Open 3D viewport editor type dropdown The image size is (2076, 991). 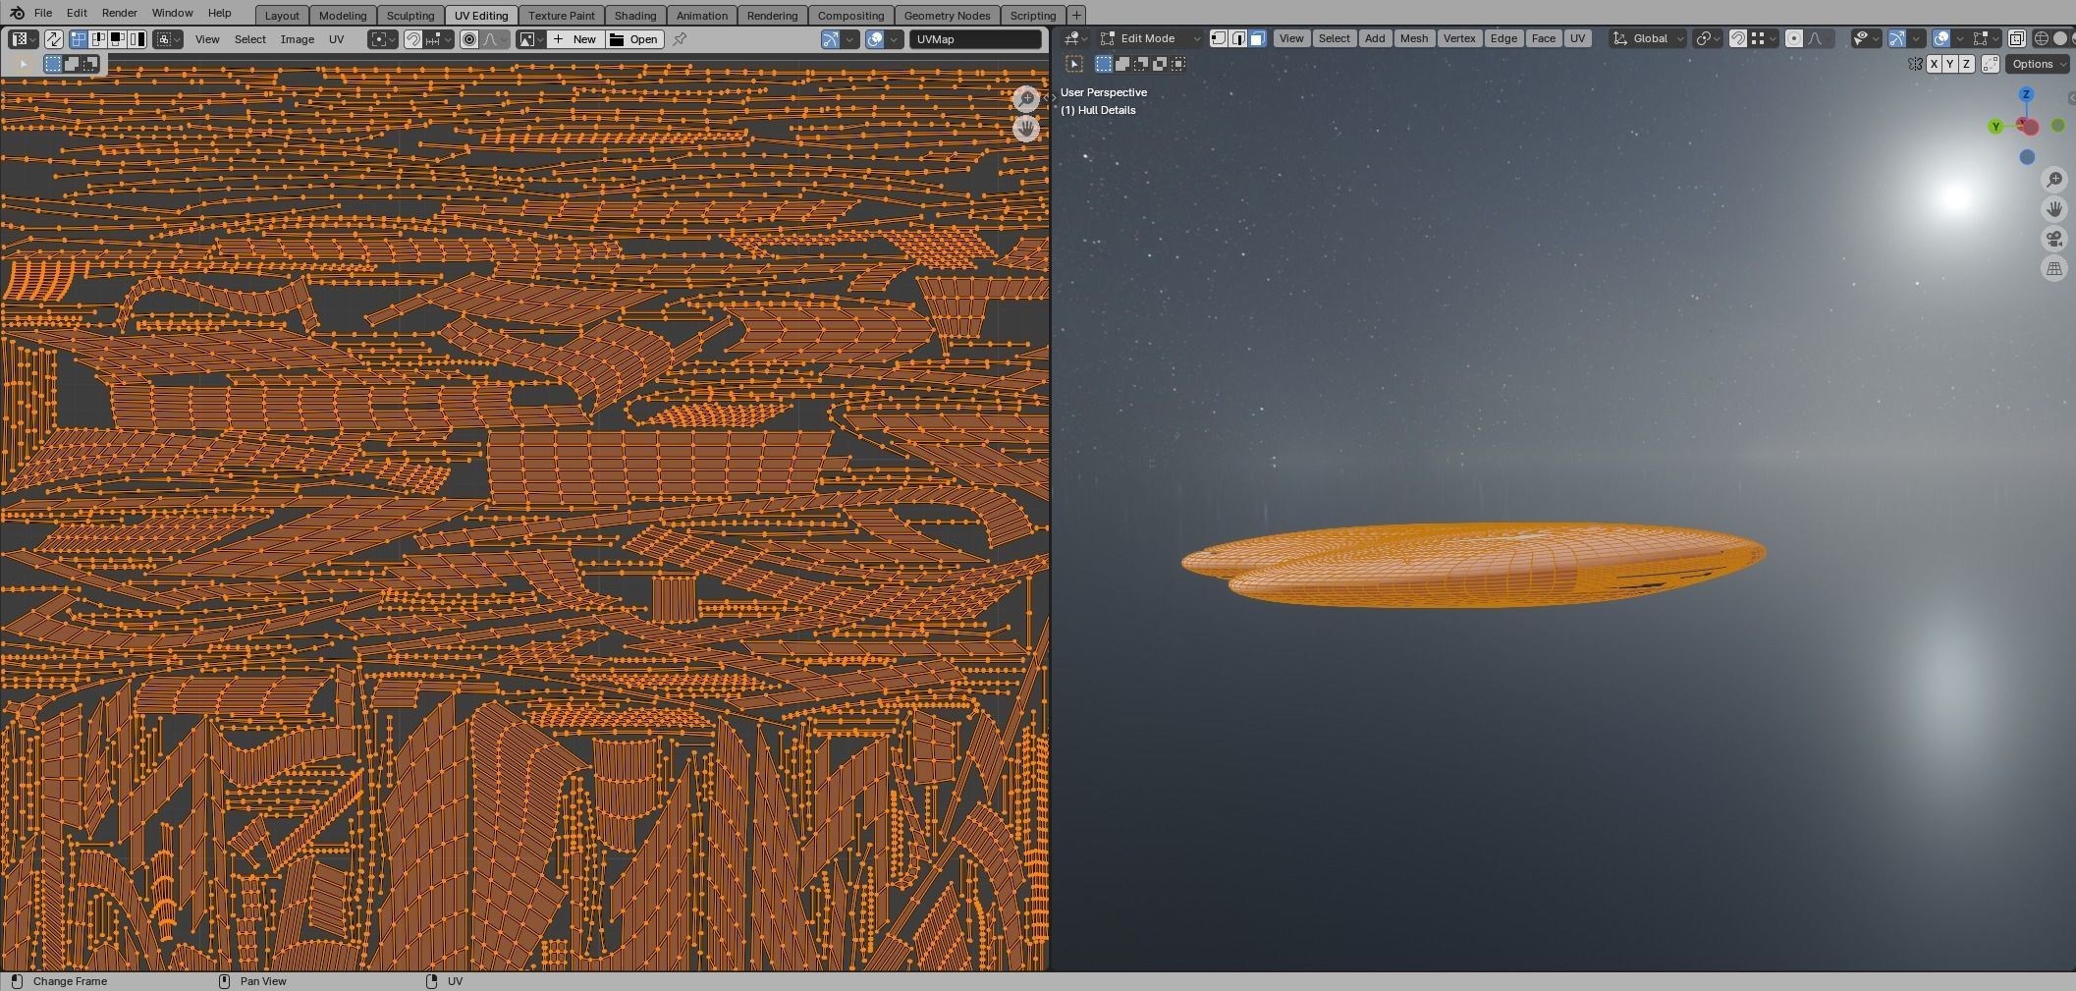tap(1076, 38)
